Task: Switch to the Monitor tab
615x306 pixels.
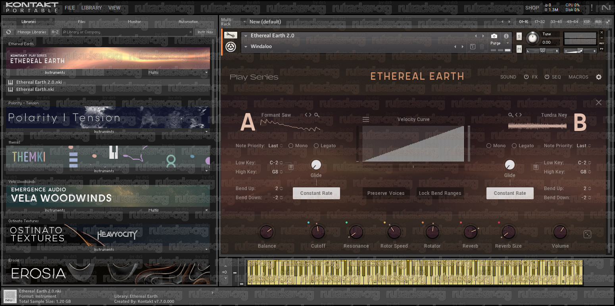Action: tap(135, 22)
